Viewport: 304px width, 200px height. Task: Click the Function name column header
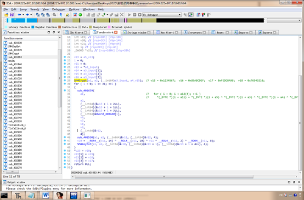coord(30,38)
